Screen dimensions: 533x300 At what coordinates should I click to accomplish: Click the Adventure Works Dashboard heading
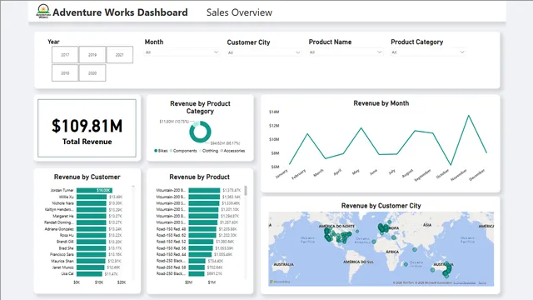(120, 12)
